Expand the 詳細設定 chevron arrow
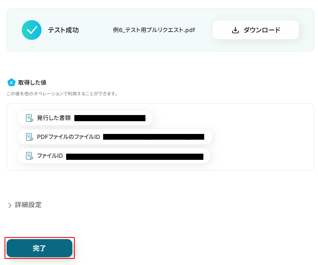The width and height of the screenshot is (318, 265). point(10,205)
